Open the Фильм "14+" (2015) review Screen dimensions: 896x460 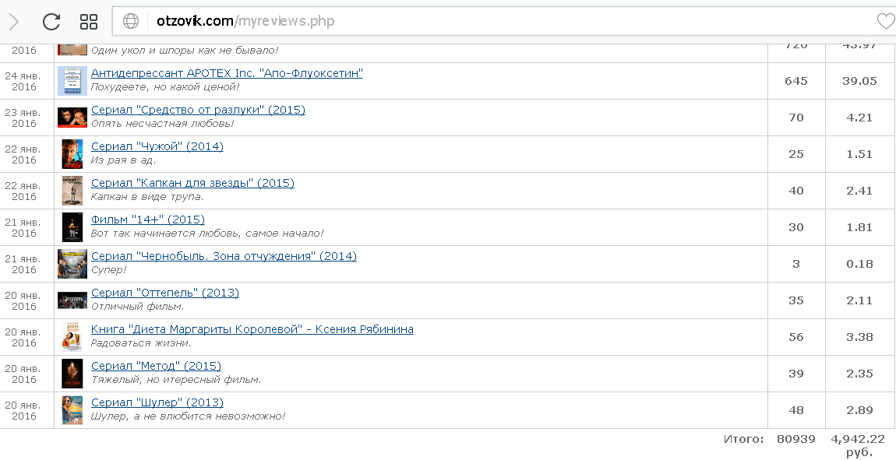click(148, 219)
